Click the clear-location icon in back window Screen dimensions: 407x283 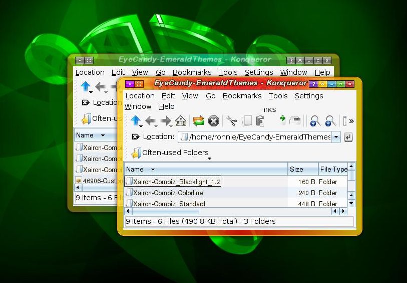coord(86,102)
